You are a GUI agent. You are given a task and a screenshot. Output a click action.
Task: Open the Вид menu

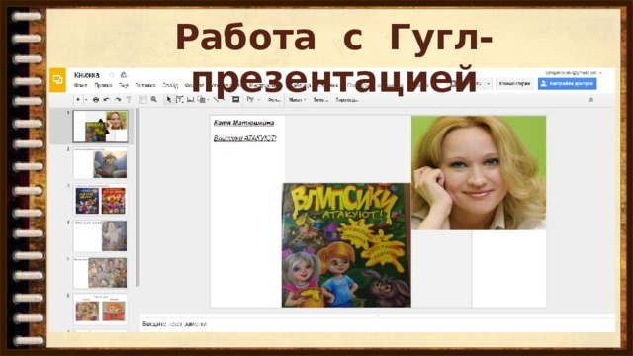(124, 85)
